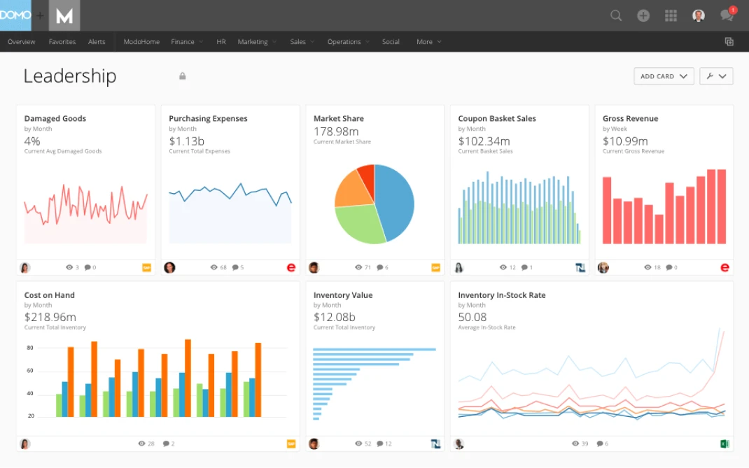Open the Marketing navigation menu
Viewport: 749px width, 468px height.
pyautogui.click(x=252, y=41)
